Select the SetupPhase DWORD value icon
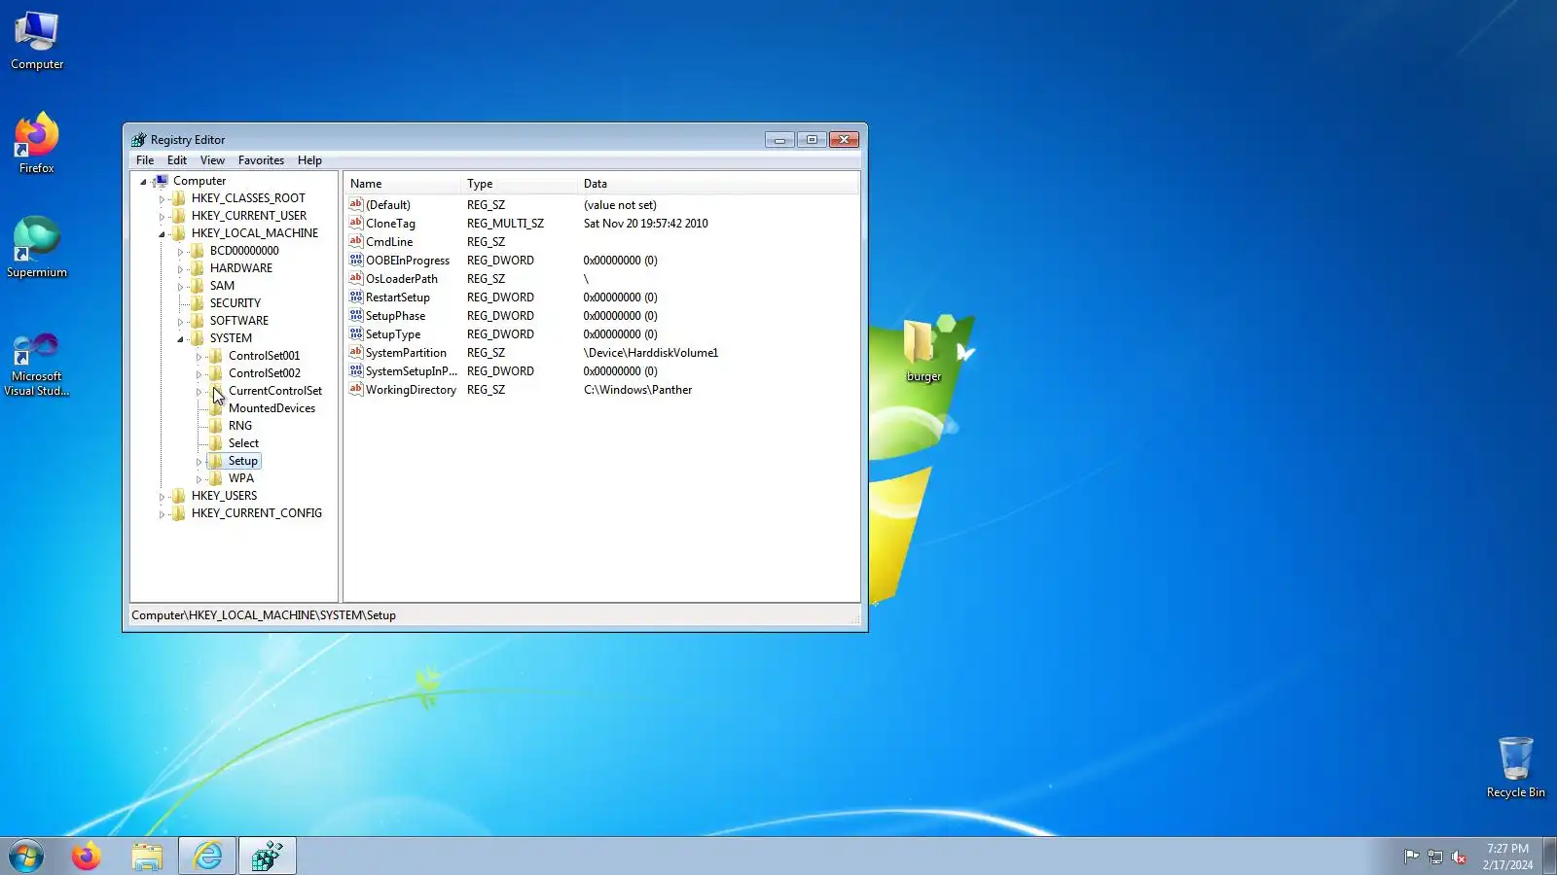This screenshot has width=1557, height=875. coord(356,315)
